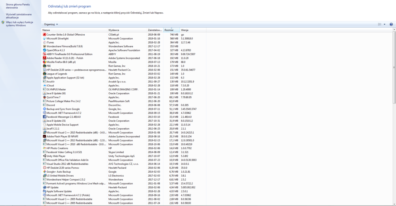Select Wondershare Helper Compact 2.5.2
Image resolution: width=396 pixels, height=206 pixels.
coord(124,179)
